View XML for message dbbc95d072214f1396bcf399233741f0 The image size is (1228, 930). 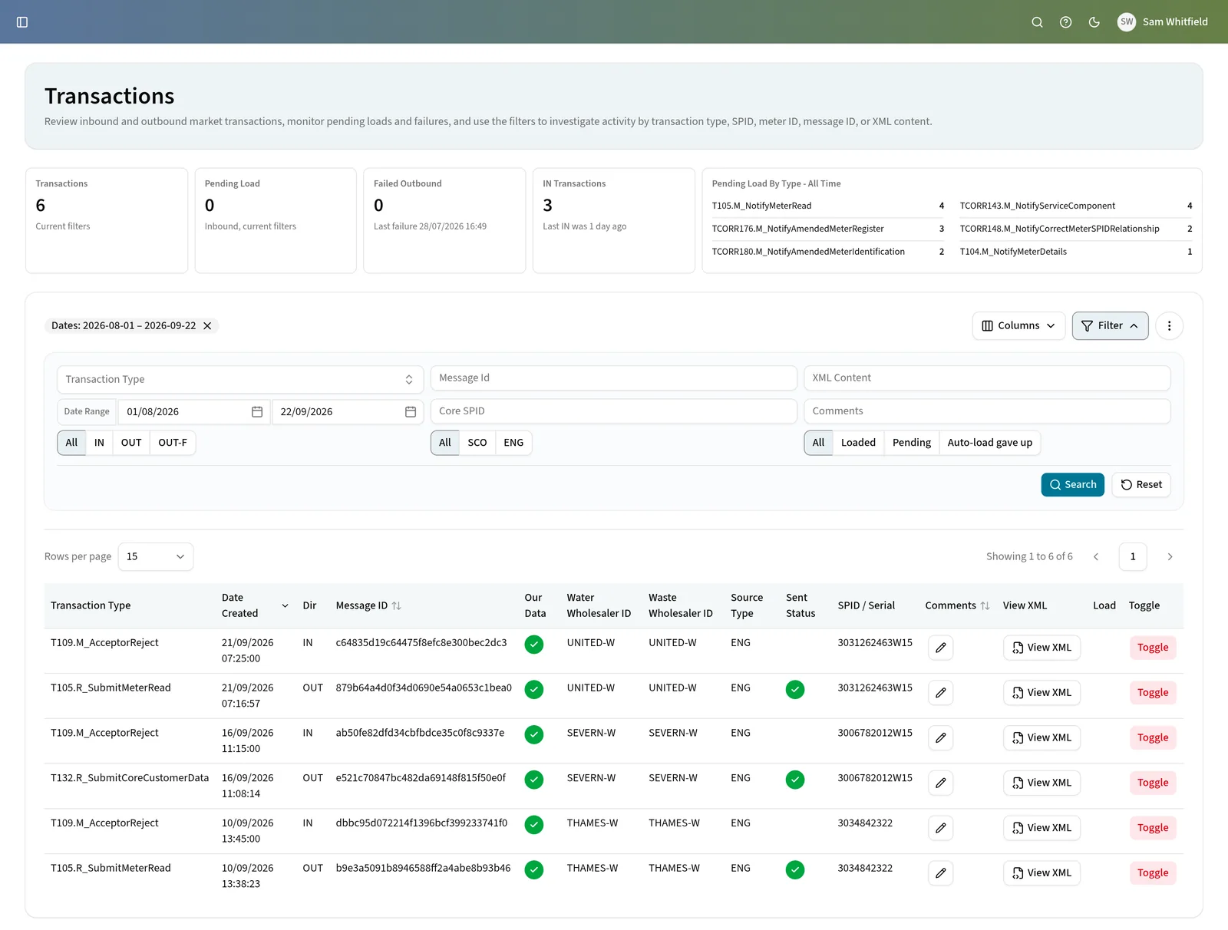point(1041,828)
